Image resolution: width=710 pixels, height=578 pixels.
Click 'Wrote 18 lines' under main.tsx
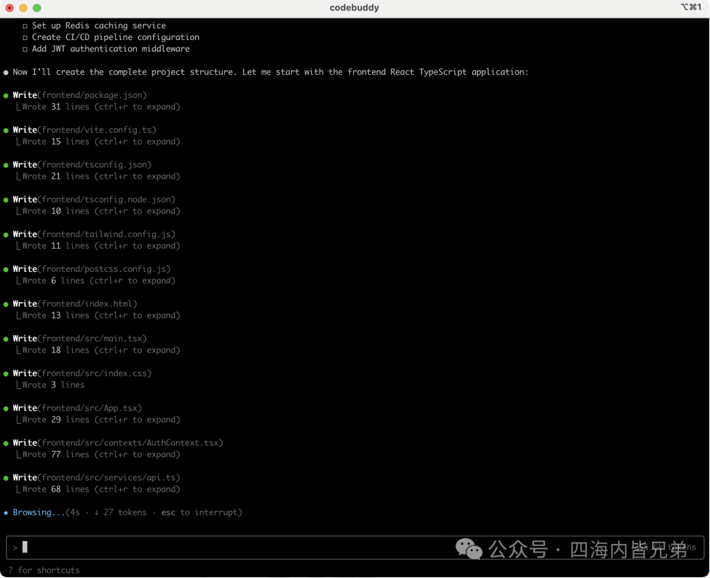(56, 351)
